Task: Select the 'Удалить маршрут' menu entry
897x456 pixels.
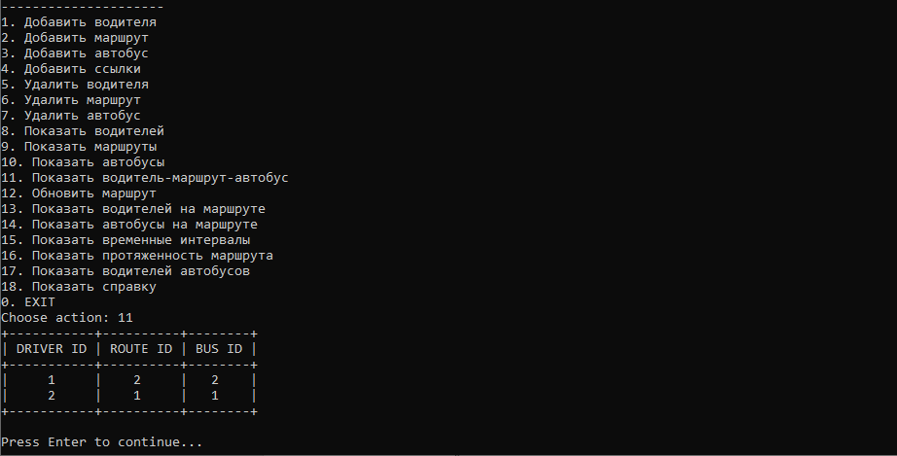Action: click(x=71, y=100)
